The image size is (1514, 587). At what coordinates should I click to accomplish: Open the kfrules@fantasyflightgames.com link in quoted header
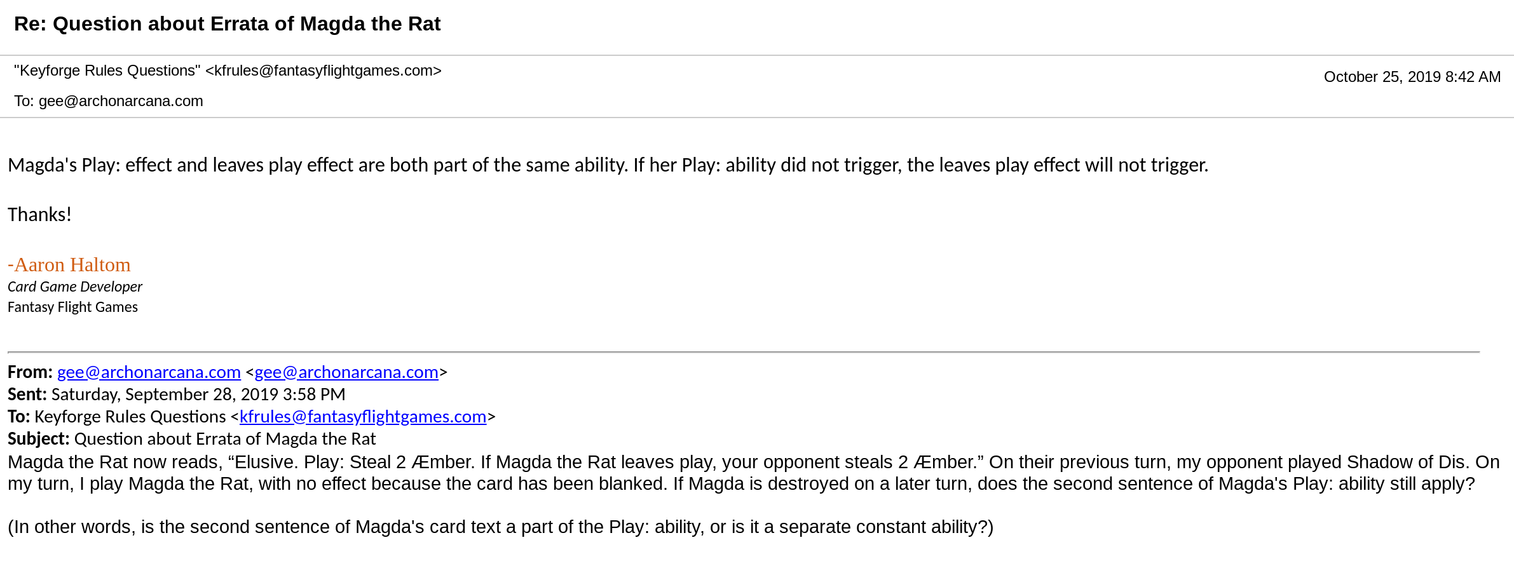[x=362, y=417]
